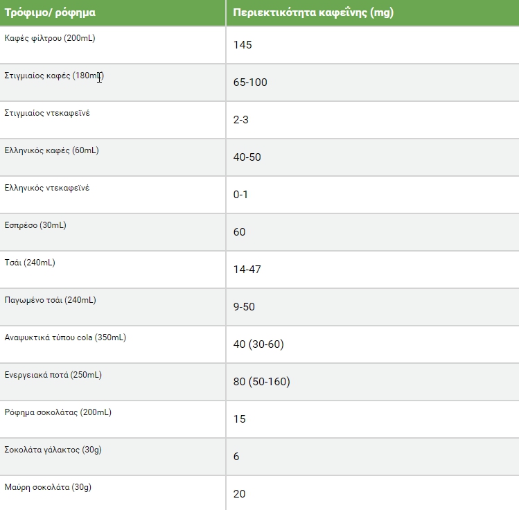Select the 'Παγωμένο τσάι (240mL)' label

[51, 300]
